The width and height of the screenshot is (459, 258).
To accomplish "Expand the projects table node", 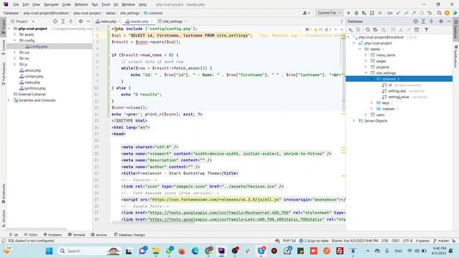I will point(366,67).
